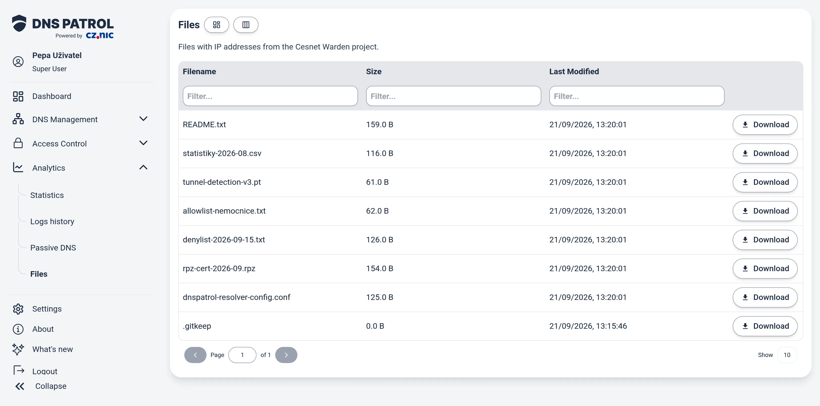Open the user profile avatar icon

click(x=18, y=61)
